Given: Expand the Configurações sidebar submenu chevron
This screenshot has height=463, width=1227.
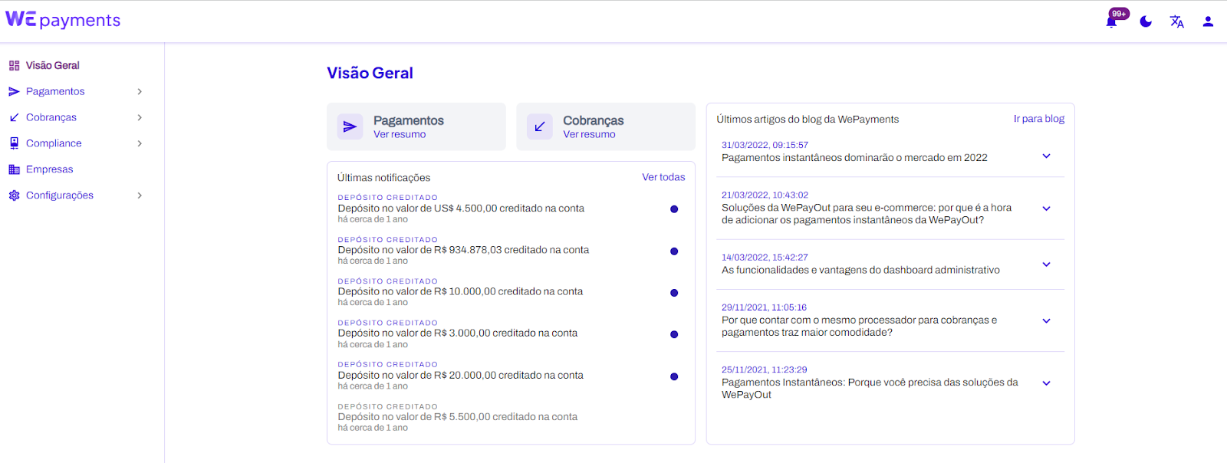Looking at the screenshot, I should tap(140, 195).
